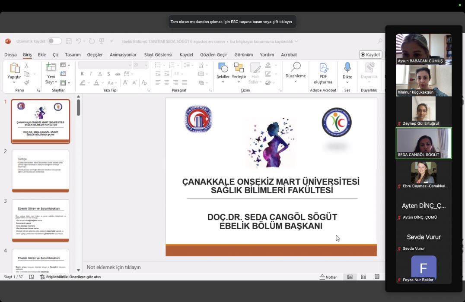Apply text shadow (S) formatting
The image size is (465, 302).
tap(108, 74)
